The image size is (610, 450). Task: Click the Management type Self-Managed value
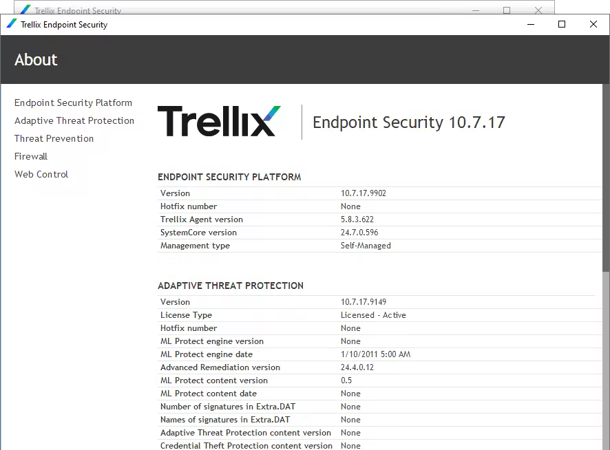click(x=366, y=246)
